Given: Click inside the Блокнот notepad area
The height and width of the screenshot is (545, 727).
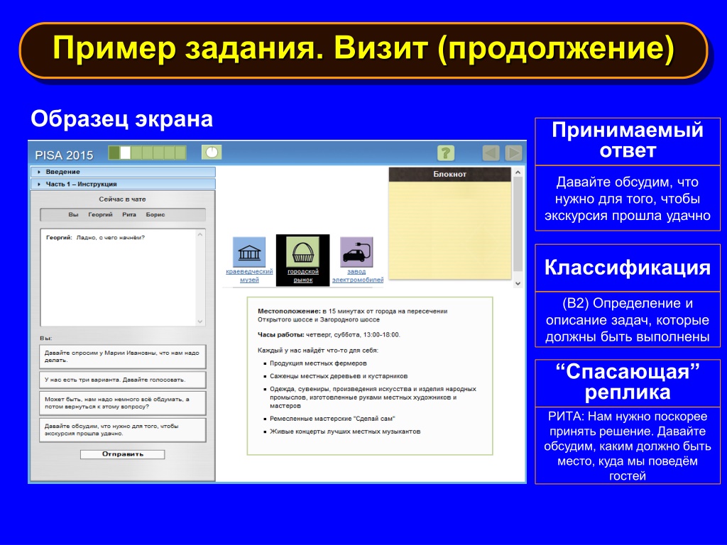Looking at the screenshot, I should (449, 231).
